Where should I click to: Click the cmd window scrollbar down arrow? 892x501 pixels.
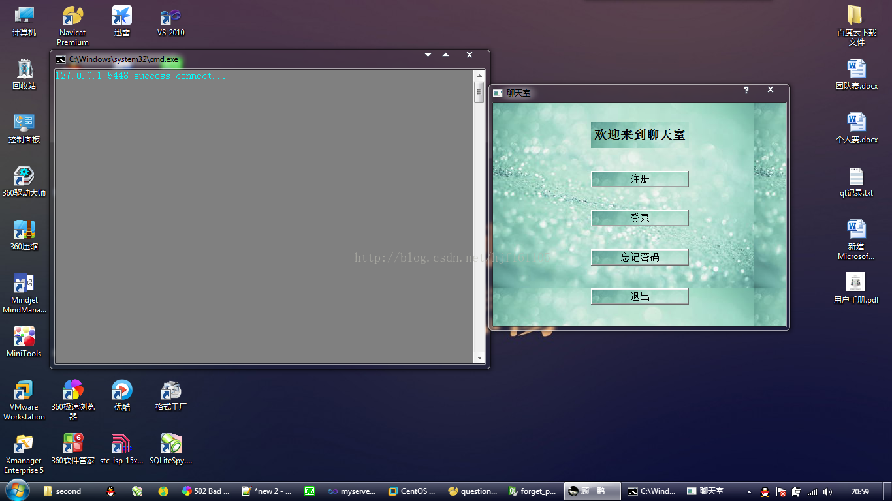479,358
